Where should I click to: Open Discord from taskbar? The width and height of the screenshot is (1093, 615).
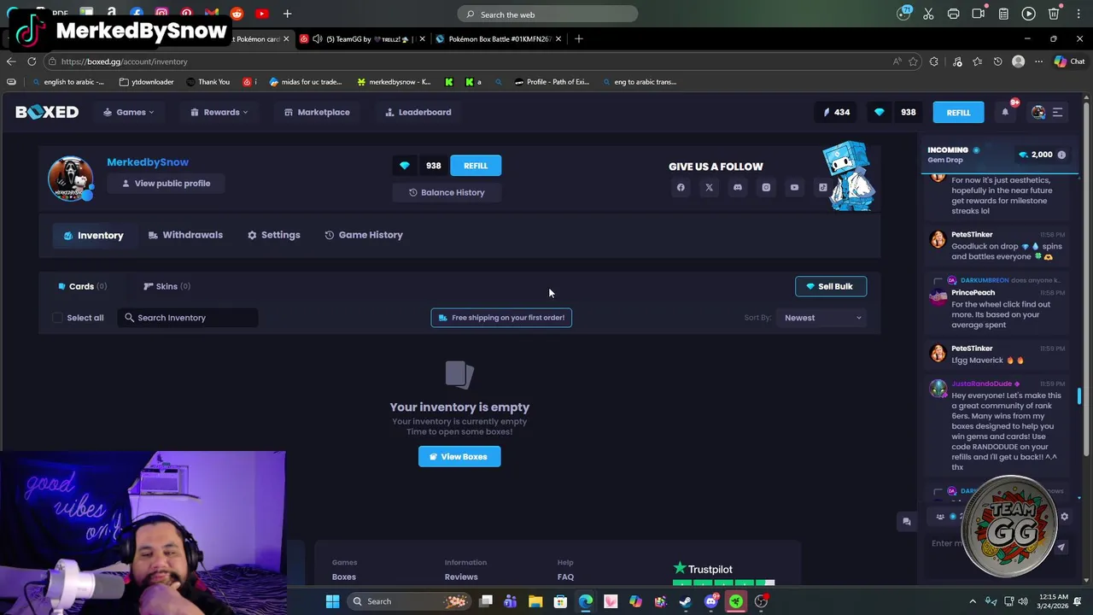click(710, 601)
